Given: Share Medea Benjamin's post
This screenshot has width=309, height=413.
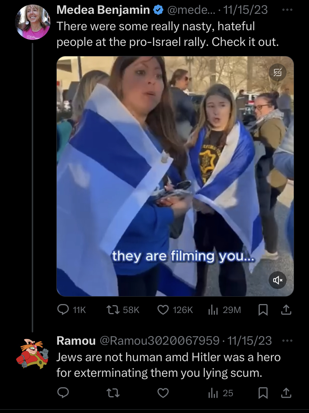Looking at the screenshot, I should (286, 310).
